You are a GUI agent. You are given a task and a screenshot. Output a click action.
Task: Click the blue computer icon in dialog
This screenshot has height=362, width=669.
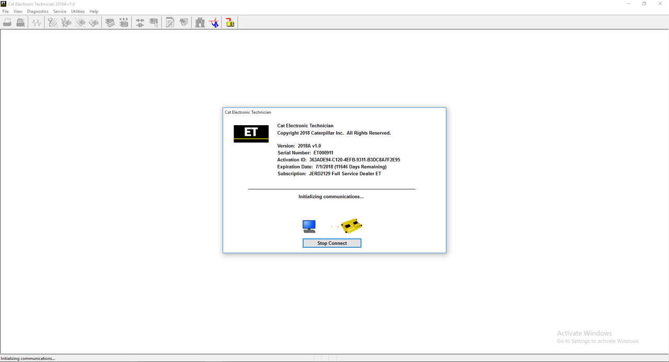tap(309, 226)
